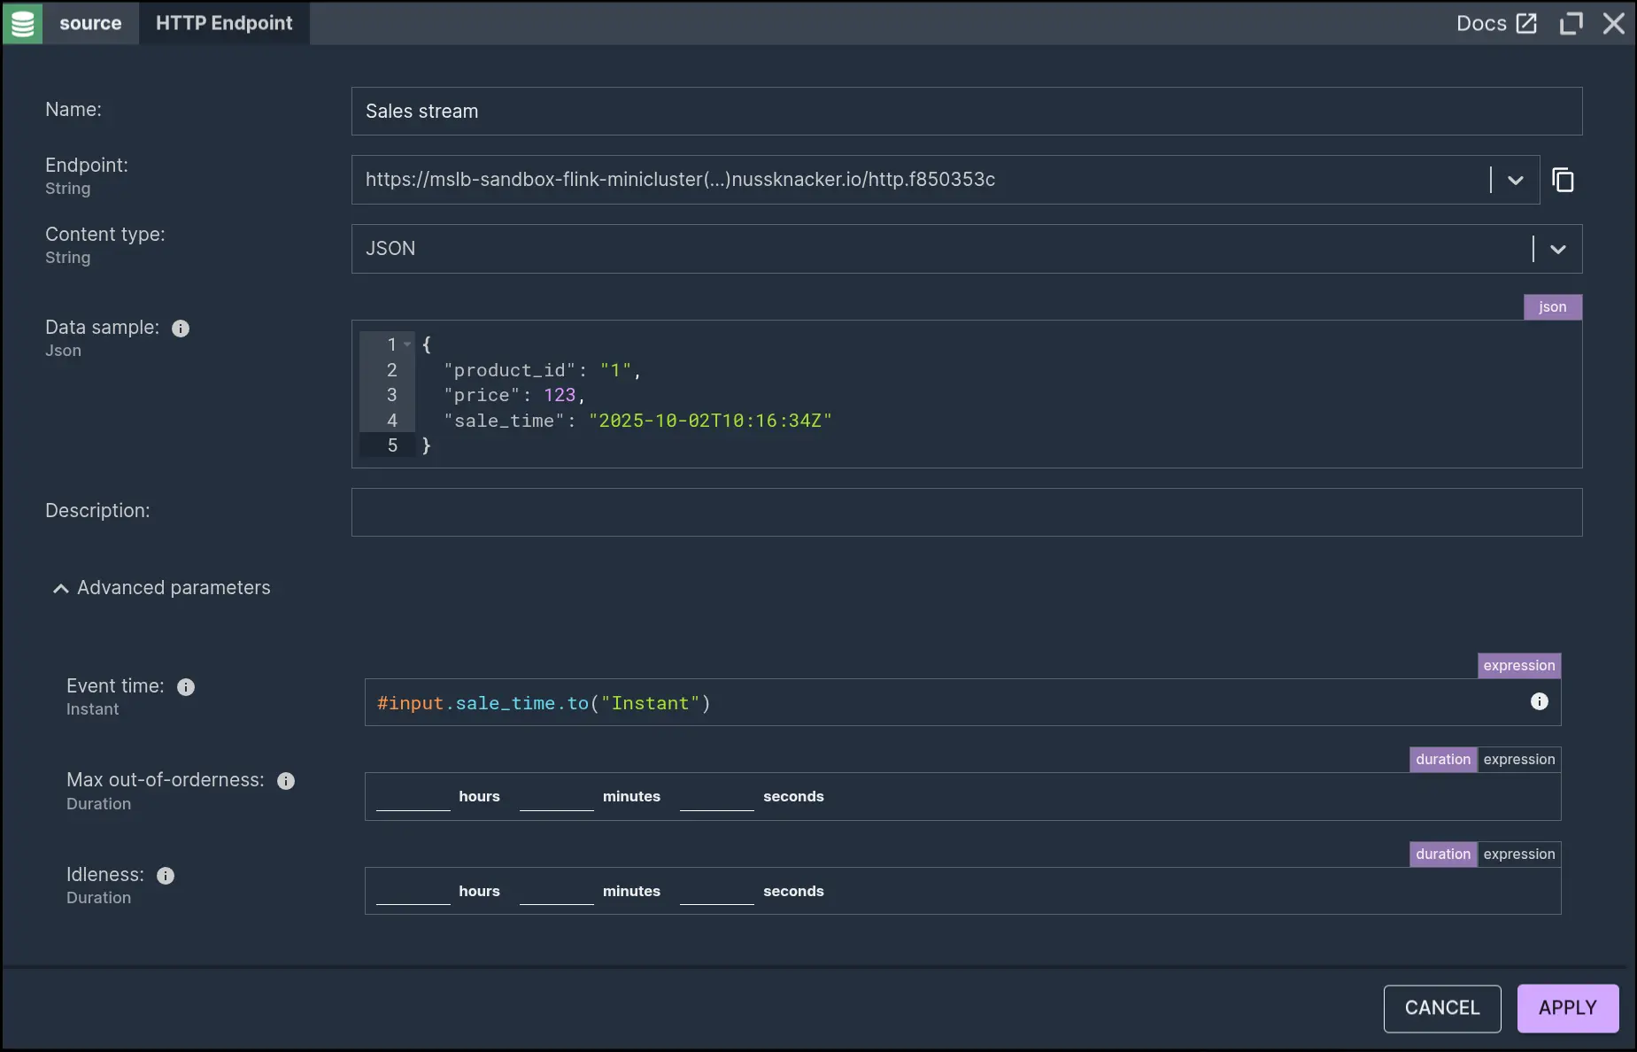Click info icon inside Event time expression field
The image size is (1637, 1052).
tap(1540, 701)
